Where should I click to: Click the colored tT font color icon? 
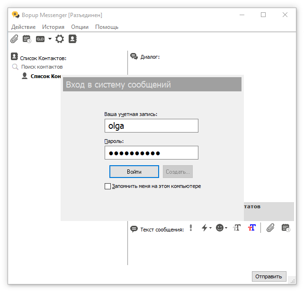252,228
